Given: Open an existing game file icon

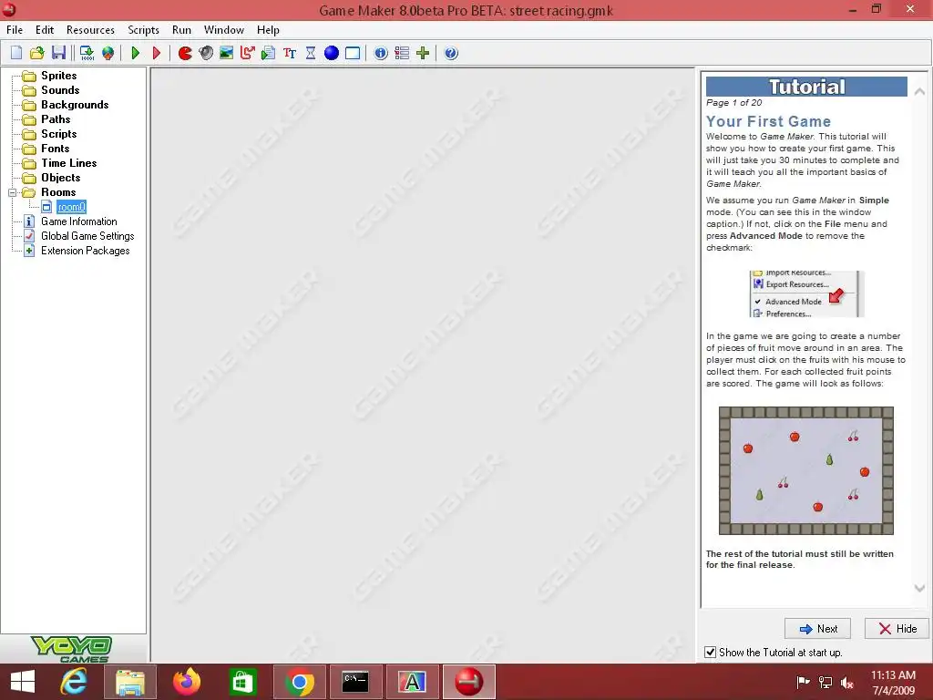Looking at the screenshot, I should click(36, 53).
